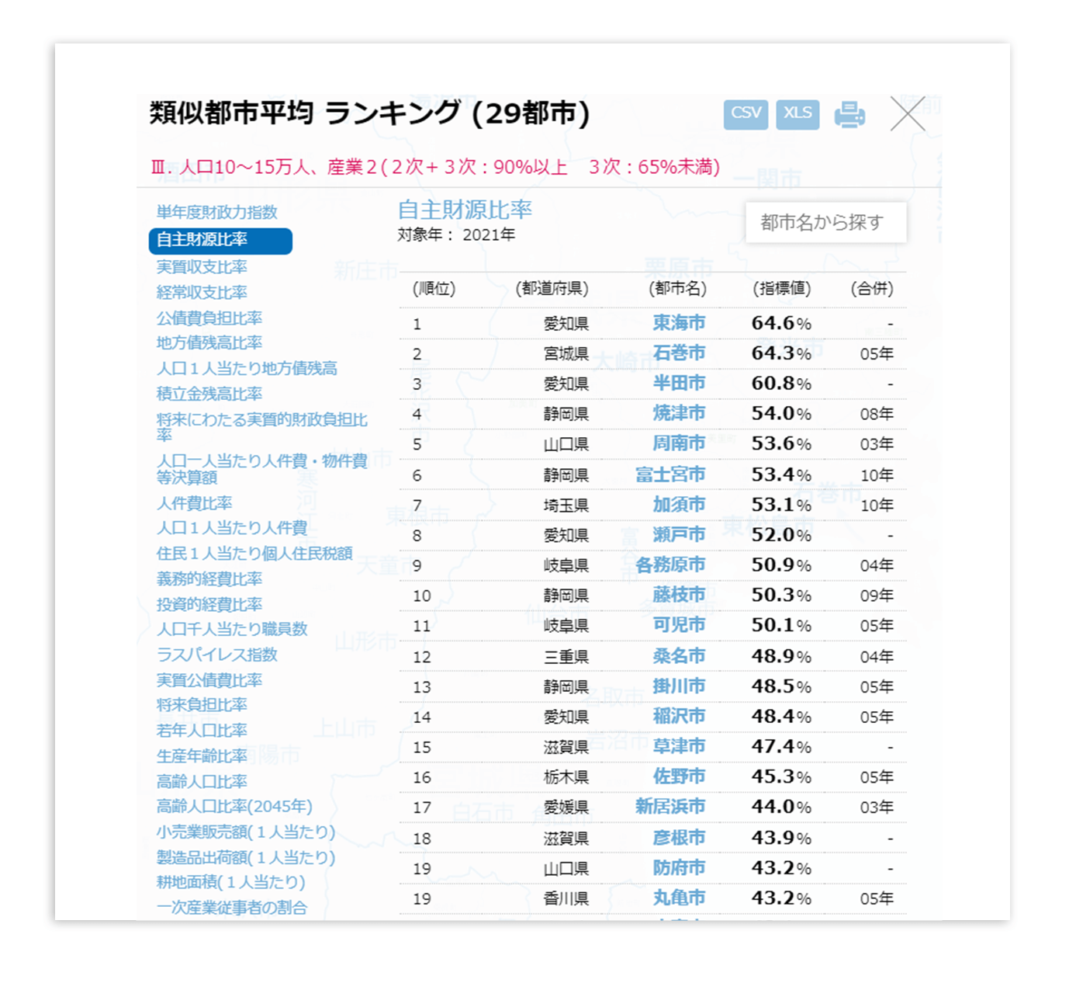Open city link 掛川市
Screen dimensions: 1069x983
tap(679, 687)
